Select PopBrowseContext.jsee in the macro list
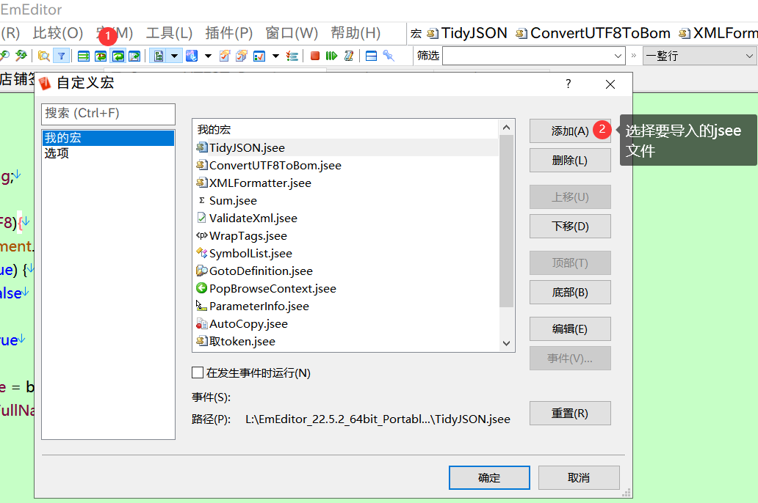758x503 pixels. (x=347, y=289)
